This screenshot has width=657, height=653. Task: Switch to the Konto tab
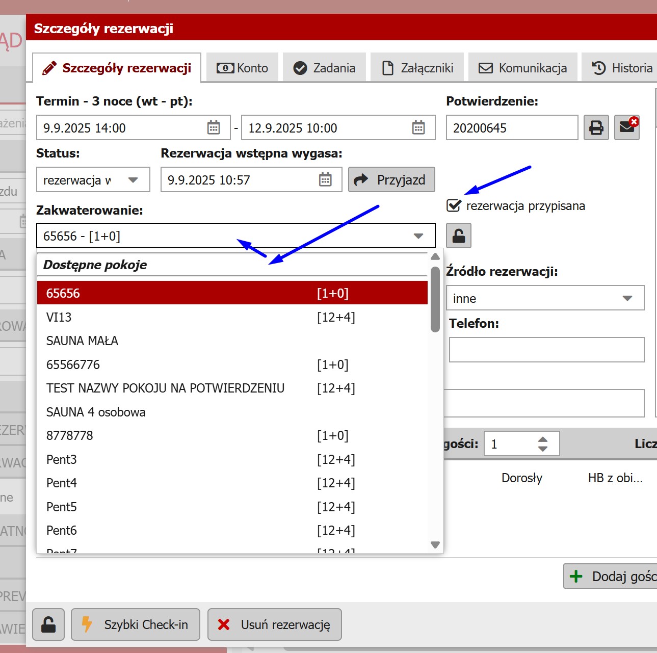(x=242, y=68)
